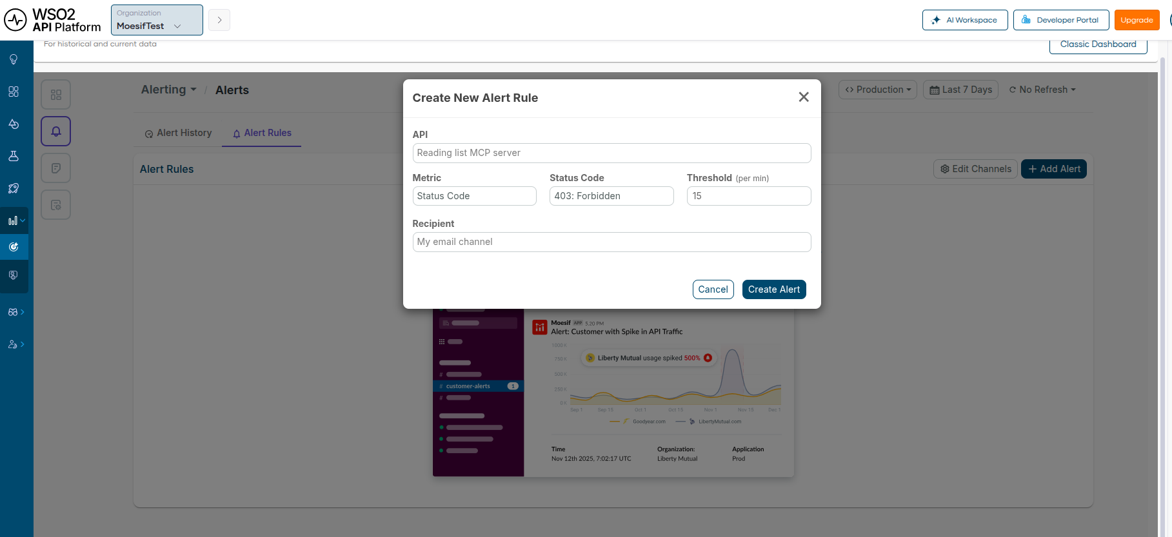Click the Create Alert button
This screenshot has height=537, width=1172.
coord(774,289)
